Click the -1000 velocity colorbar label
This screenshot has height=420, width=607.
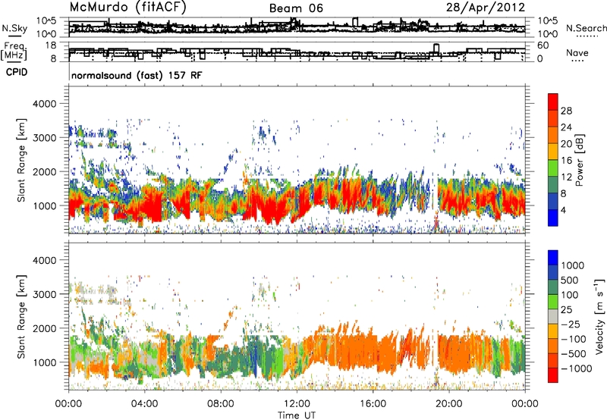coord(577,368)
